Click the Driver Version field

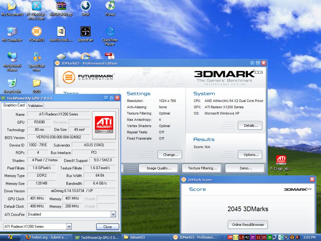click(x=72, y=191)
